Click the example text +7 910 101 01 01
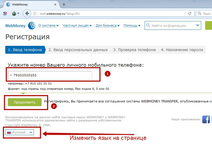212x148 pixels. coord(38,84)
